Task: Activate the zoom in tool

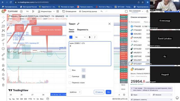Action: point(3,59)
